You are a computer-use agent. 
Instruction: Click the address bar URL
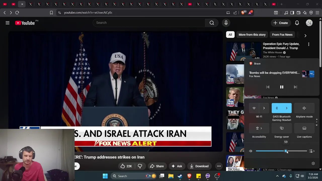tap(88, 13)
